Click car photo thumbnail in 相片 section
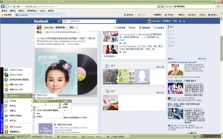This screenshot has width=223, height=139. coord(110,103)
